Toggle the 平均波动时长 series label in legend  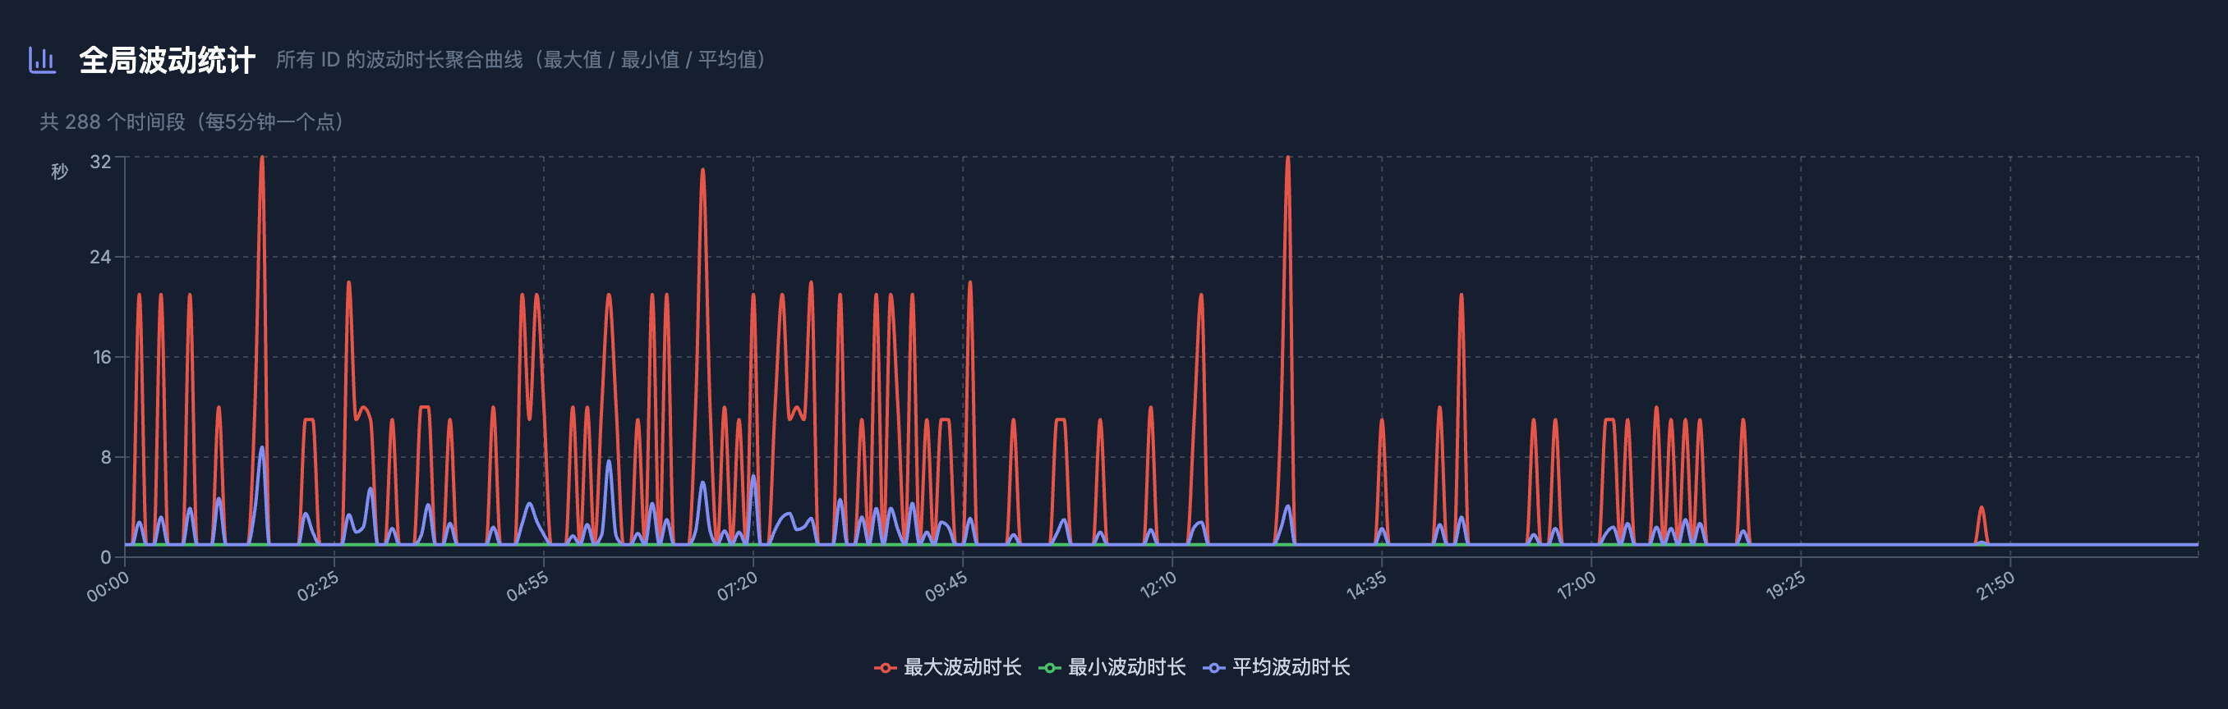[1291, 667]
